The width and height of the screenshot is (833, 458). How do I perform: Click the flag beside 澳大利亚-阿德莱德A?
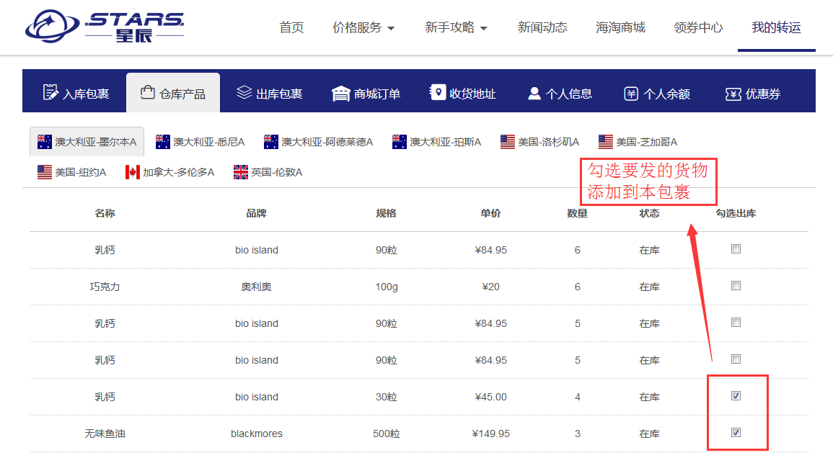[x=271, y=142]
